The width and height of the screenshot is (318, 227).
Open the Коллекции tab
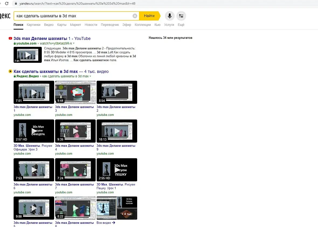point(143,25)
